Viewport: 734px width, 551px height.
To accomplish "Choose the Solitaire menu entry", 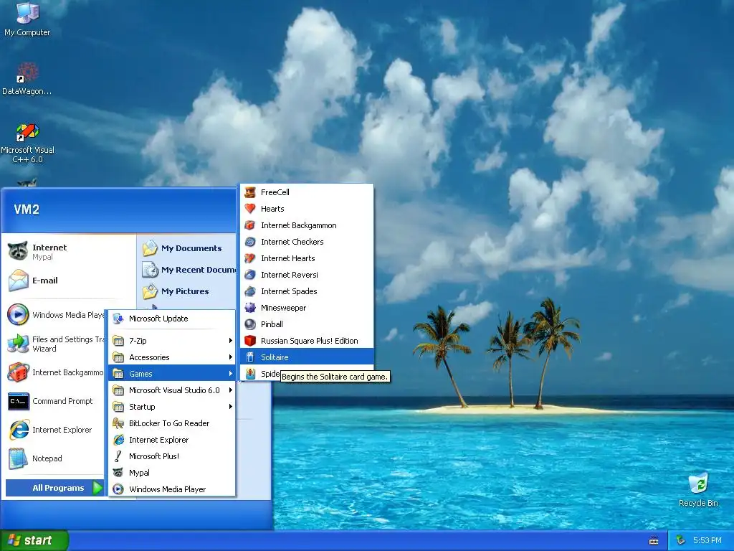I will (307, 357).
